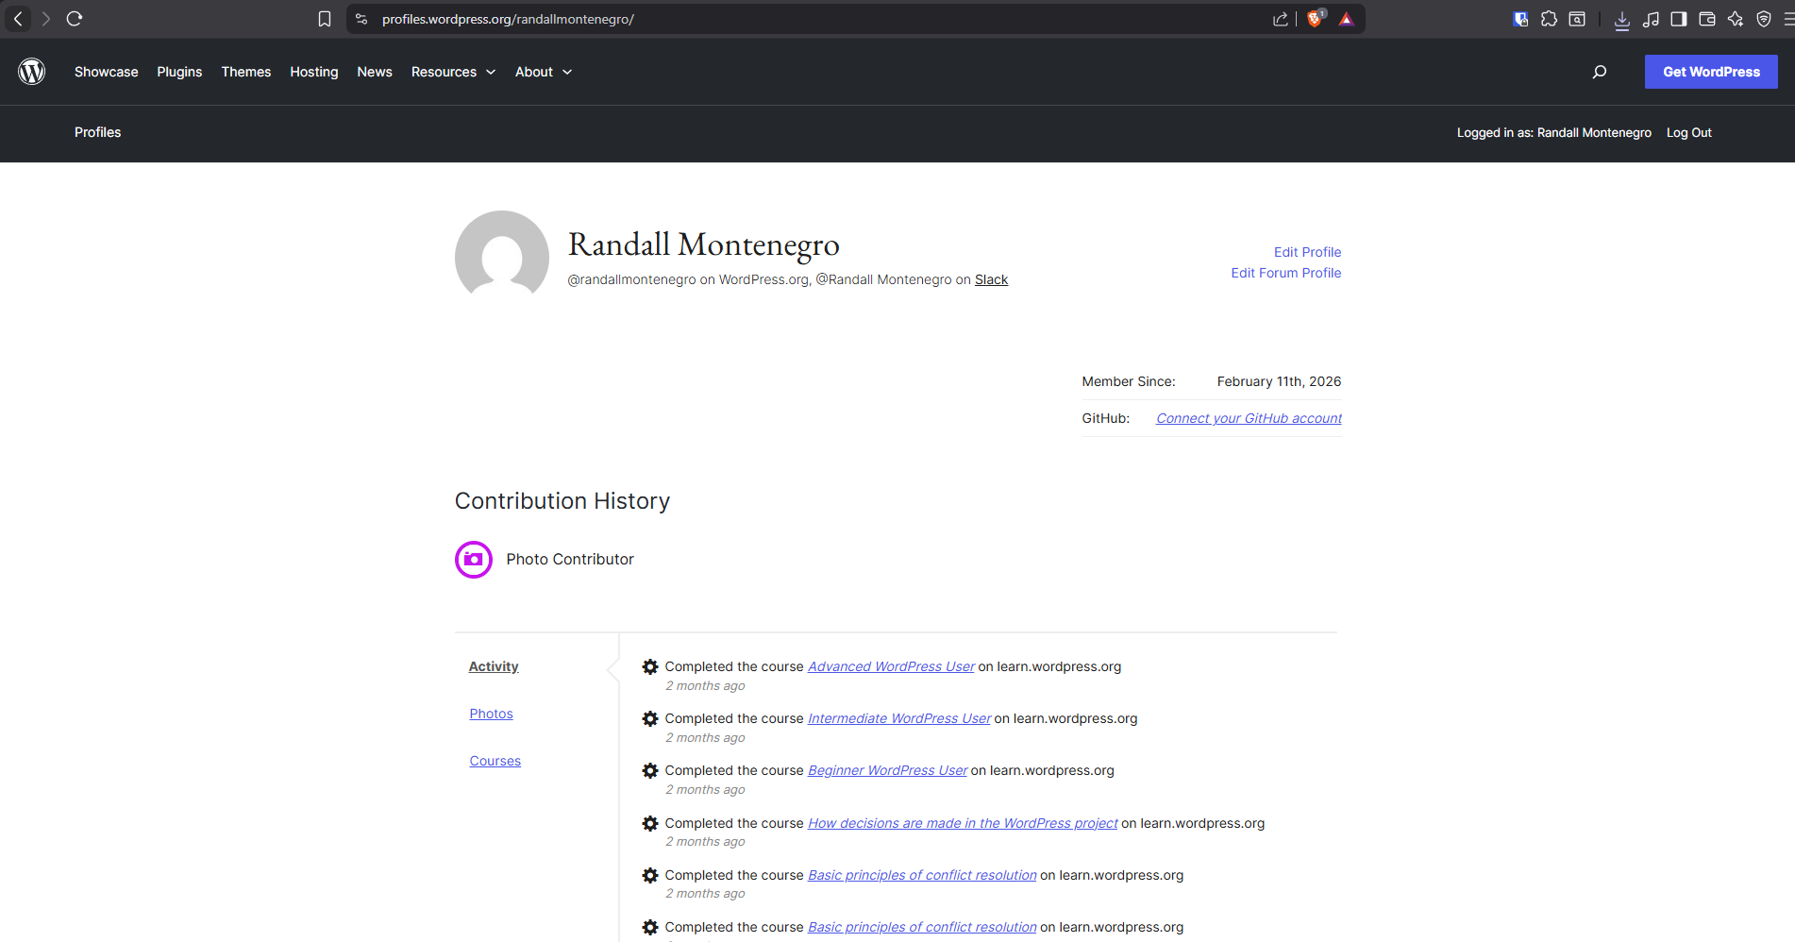Screen dimensions: 1795x942
Task: Open the site search magnifier
Action: pos(1600,72)
